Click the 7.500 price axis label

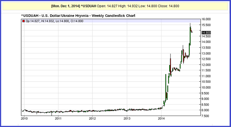[206, 116]
